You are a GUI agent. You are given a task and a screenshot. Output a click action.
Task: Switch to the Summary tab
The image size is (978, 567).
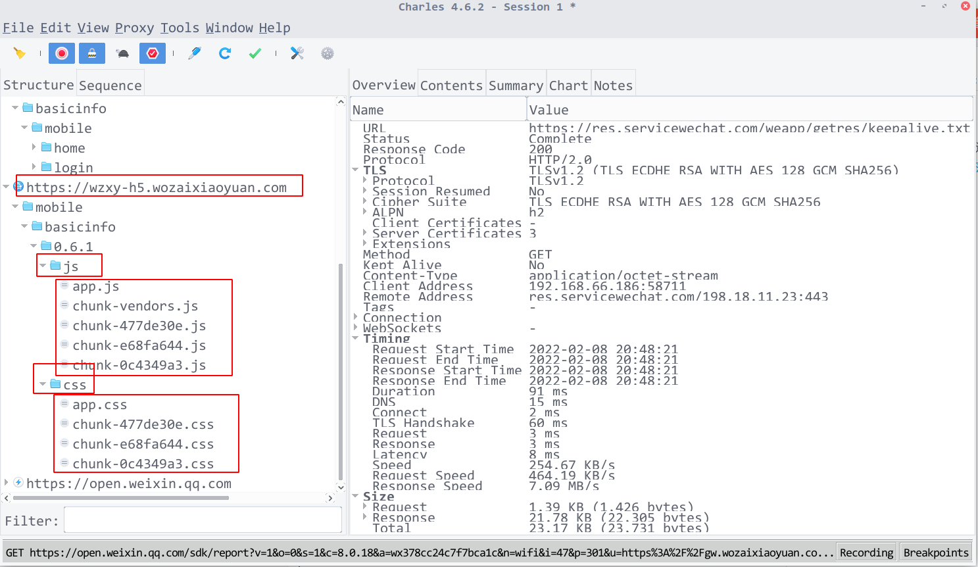pos(516,85)
